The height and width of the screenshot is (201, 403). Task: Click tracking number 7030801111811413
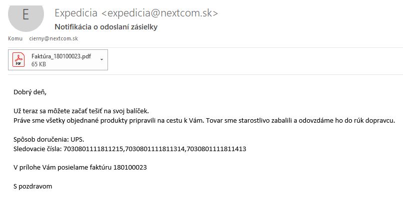[216, 149]
